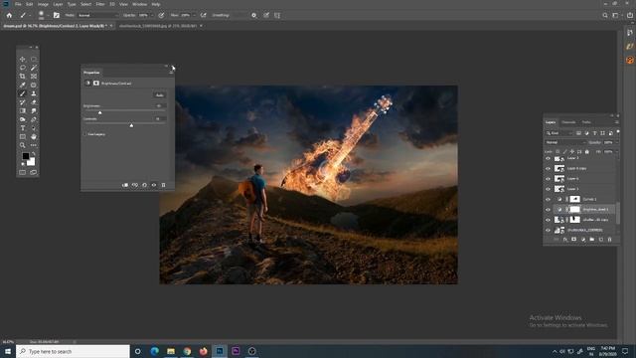Image resolution: width=636 pixels, height=358 pixels.
Task: Select the Clone Stamp tool
Action: pos(34,93)
